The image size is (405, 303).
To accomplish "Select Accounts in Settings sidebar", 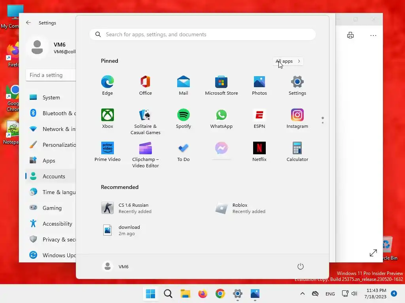I will (x=51, y=176).
